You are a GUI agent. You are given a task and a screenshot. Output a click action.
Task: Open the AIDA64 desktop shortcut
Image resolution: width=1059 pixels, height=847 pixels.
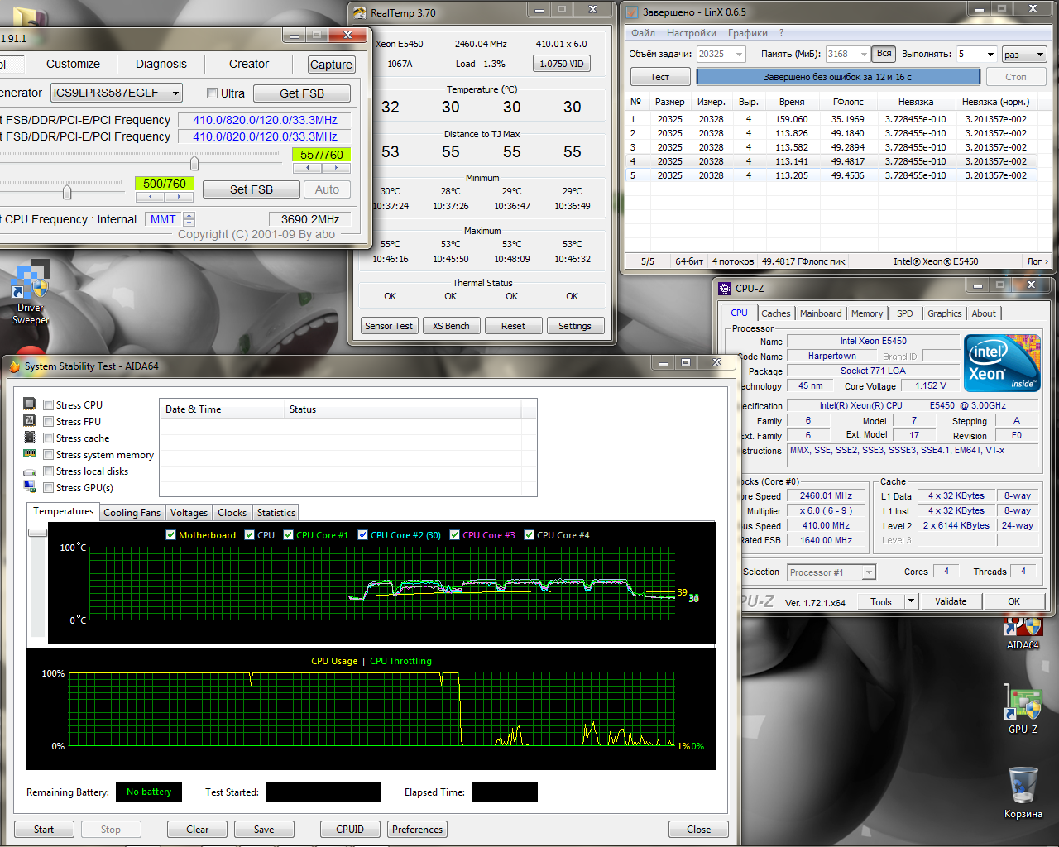[1023, 633]
